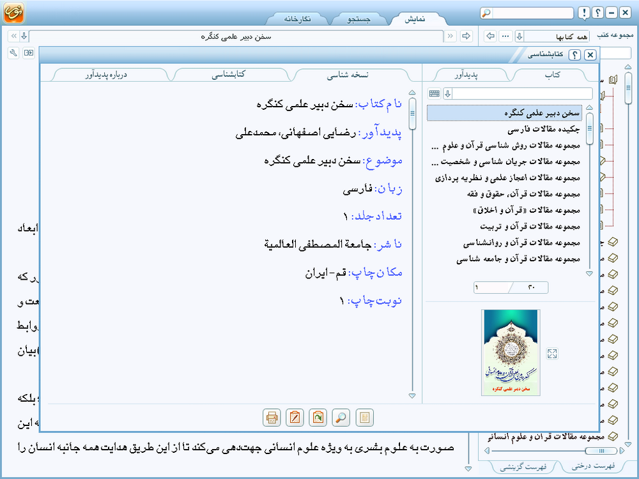639x479 pixels.
Task: Click the details pane scrollbar thumb
Action: pyautogui.click(x=412, y=114)
